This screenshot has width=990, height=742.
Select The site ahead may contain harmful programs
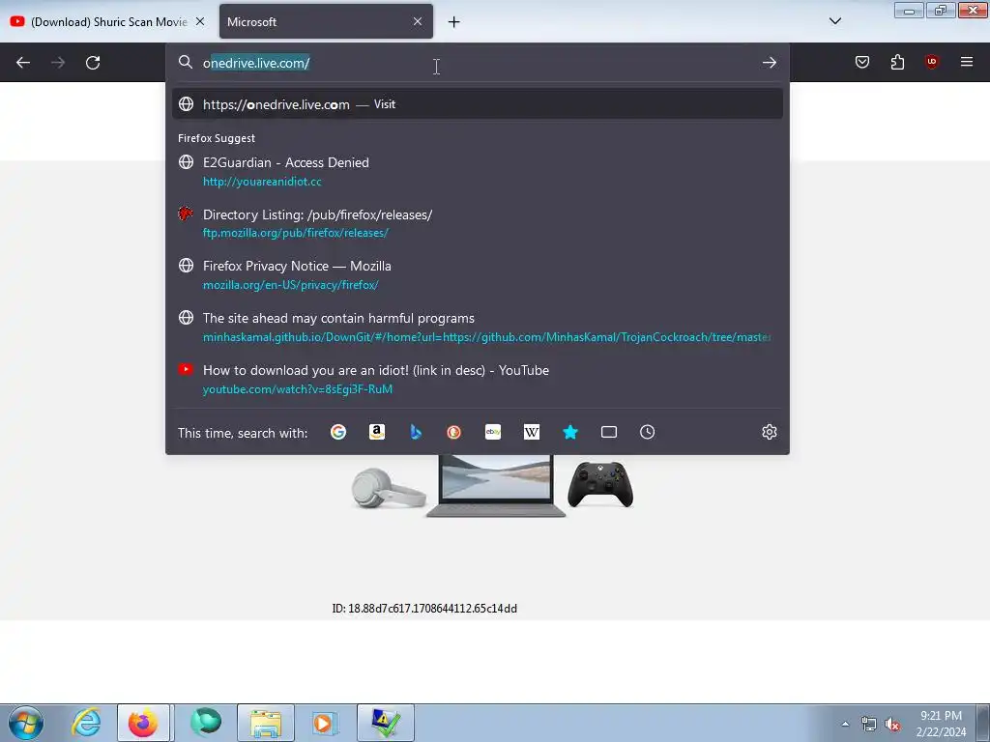coord(478,327)
